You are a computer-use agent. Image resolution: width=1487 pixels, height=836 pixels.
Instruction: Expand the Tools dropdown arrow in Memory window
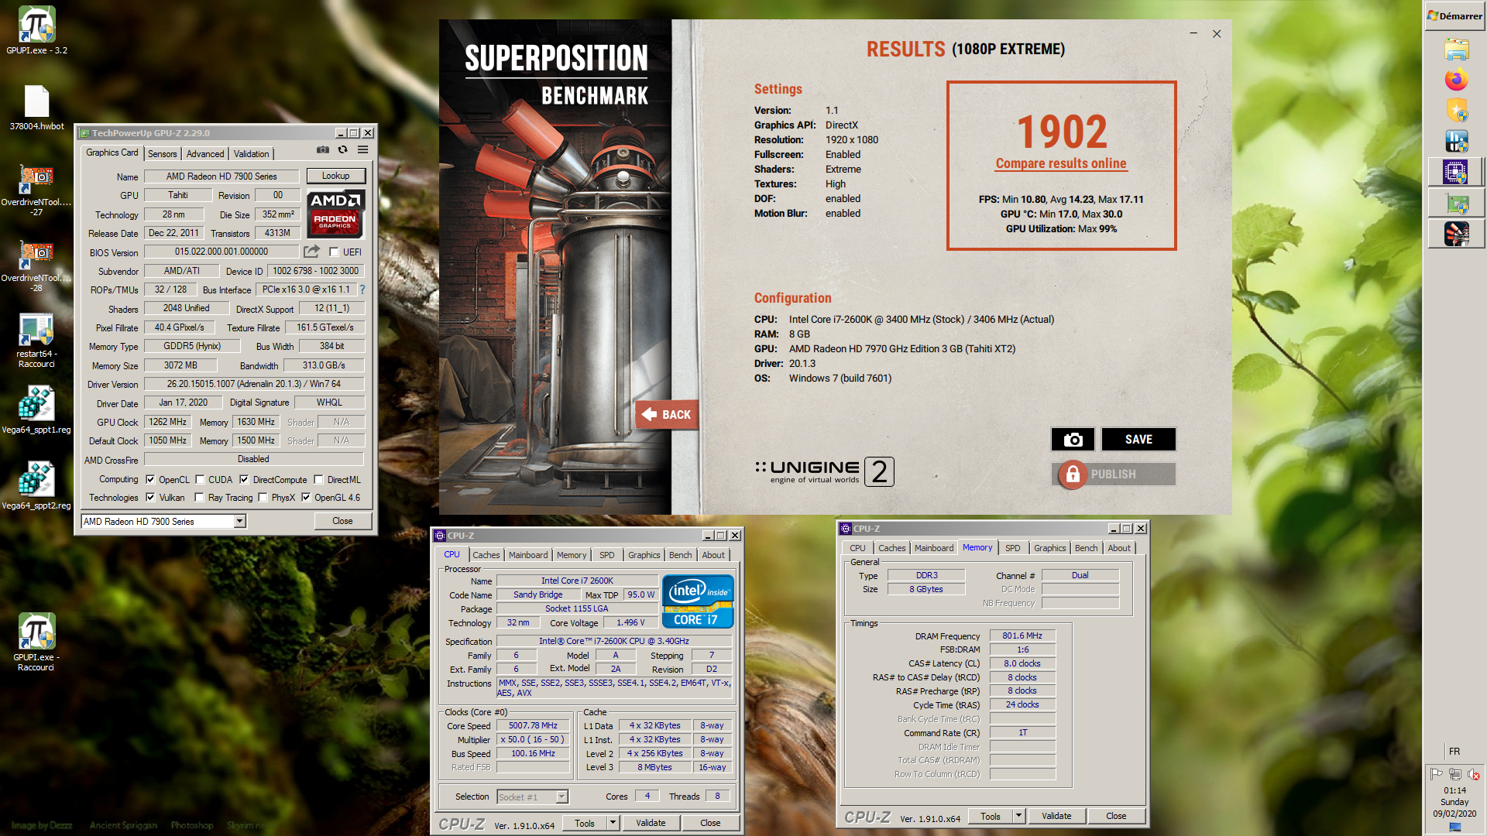(1018, 816)
